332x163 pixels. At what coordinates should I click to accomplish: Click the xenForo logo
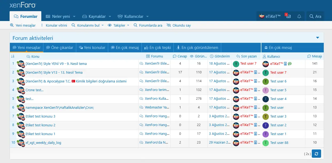coord(22,5)
